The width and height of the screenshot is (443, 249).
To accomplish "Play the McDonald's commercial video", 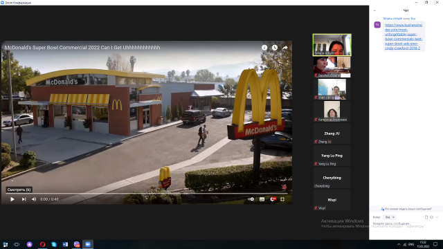I will click(12, 199).
